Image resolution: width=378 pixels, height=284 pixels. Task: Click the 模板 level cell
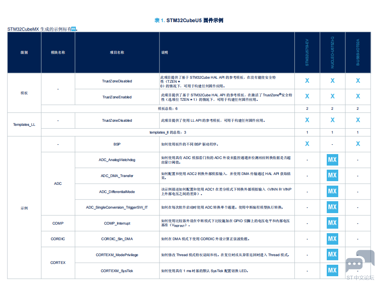point(24,93)
